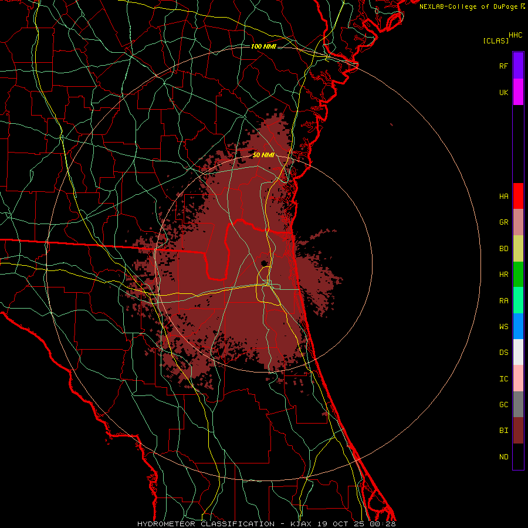Click the "50 NMI" range ring label
This screenshot has height=528, width=528.
pyautogui.click(x=263, y=155)
